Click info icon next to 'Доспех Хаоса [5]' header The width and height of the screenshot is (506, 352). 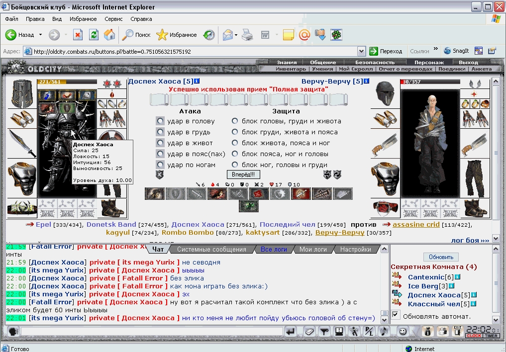[x=197, y=81]
